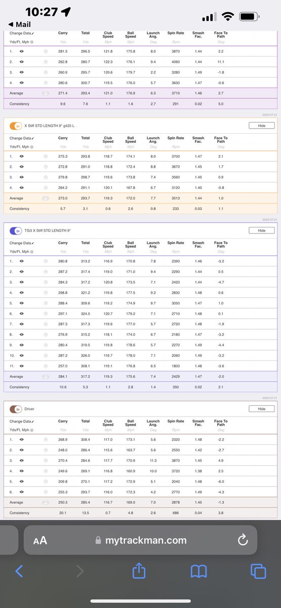Toggle eye for shot with 209.8 carry
The image size is (281, 608).
[x=22, y=481]
